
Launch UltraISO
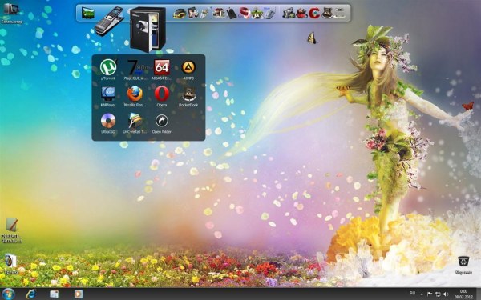[108, 121]
